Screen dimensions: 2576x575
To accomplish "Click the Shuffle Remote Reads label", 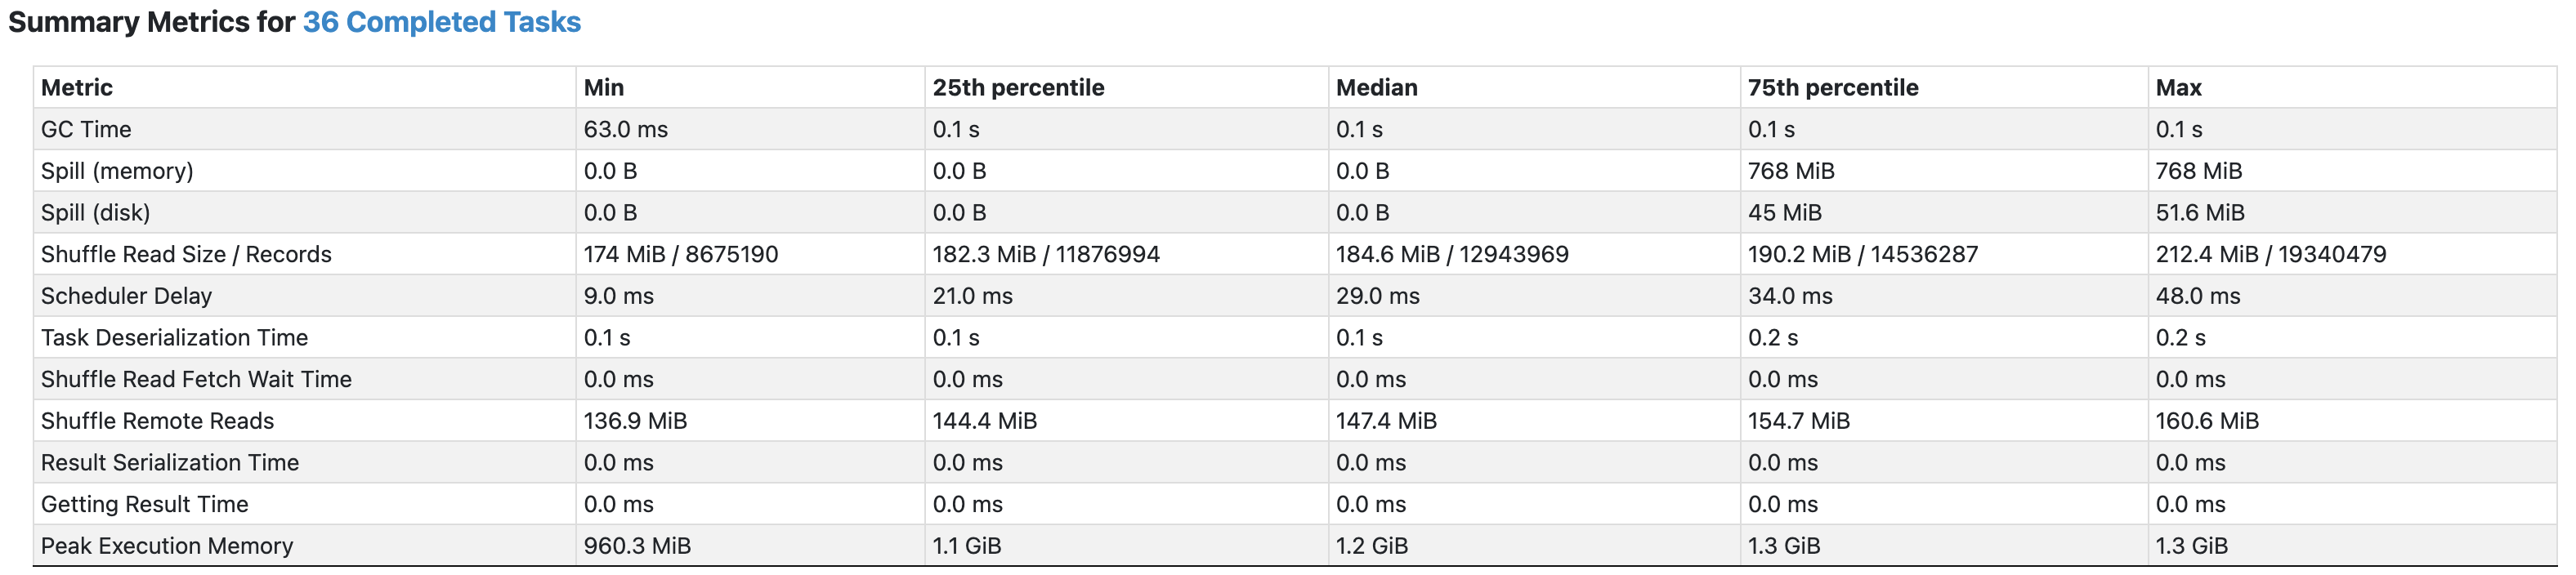I will click(157, 421).
